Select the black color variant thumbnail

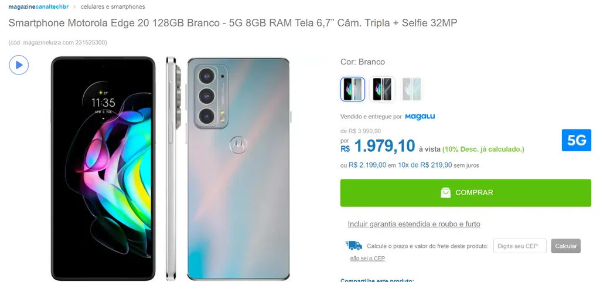pyautogui.click(x=382, y=89)
